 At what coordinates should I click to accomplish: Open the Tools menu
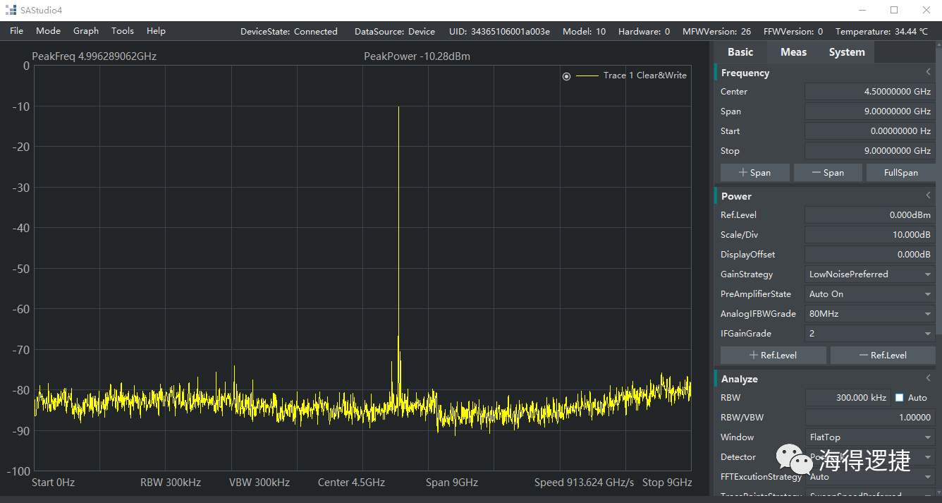pos(123,31)
